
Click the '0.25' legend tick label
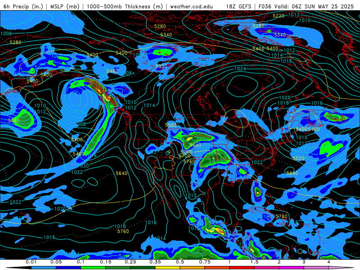[130, 262]
